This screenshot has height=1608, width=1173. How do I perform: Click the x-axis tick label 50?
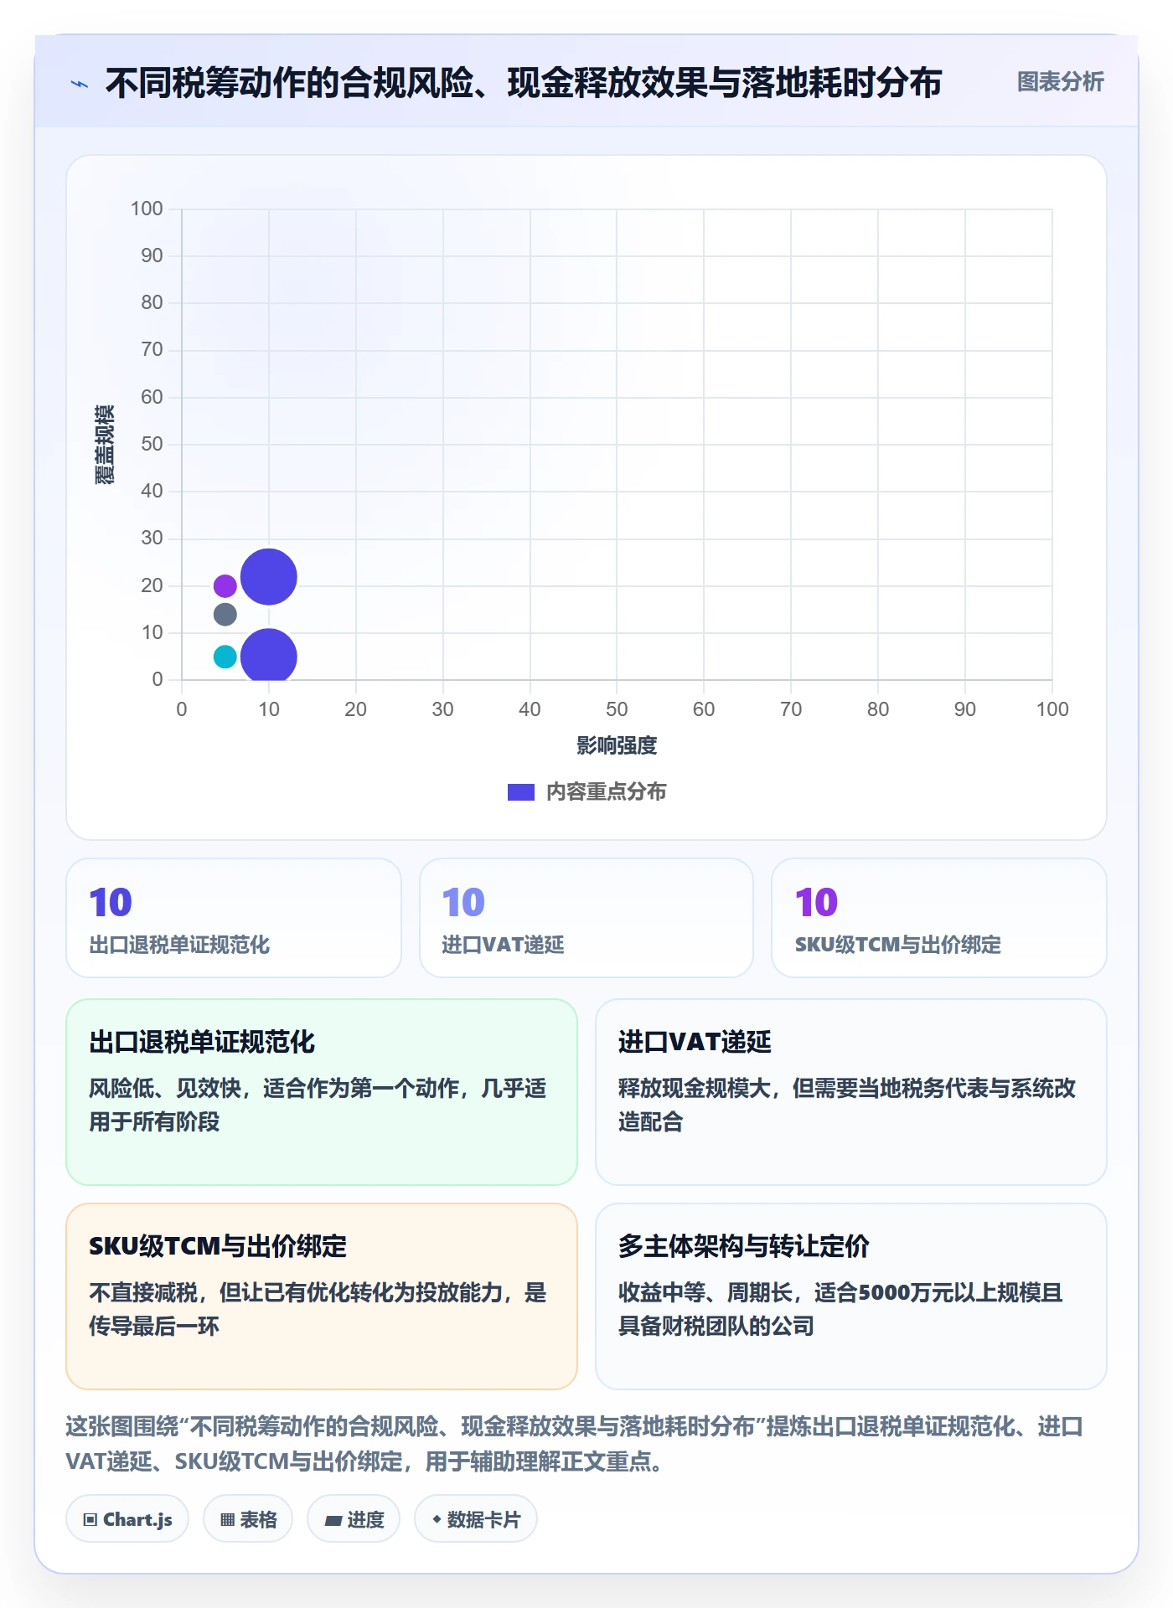617,709
